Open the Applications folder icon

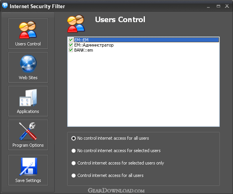click(x=28, y=98)
